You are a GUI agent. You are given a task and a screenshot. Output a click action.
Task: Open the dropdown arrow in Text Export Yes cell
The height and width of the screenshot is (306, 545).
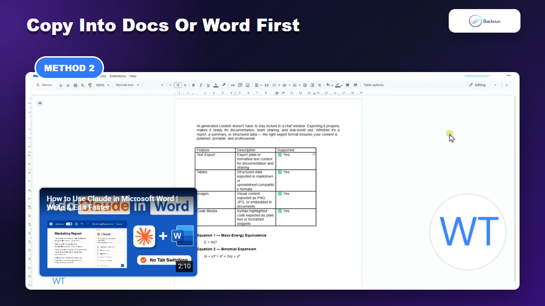click(x=313, y=155)
